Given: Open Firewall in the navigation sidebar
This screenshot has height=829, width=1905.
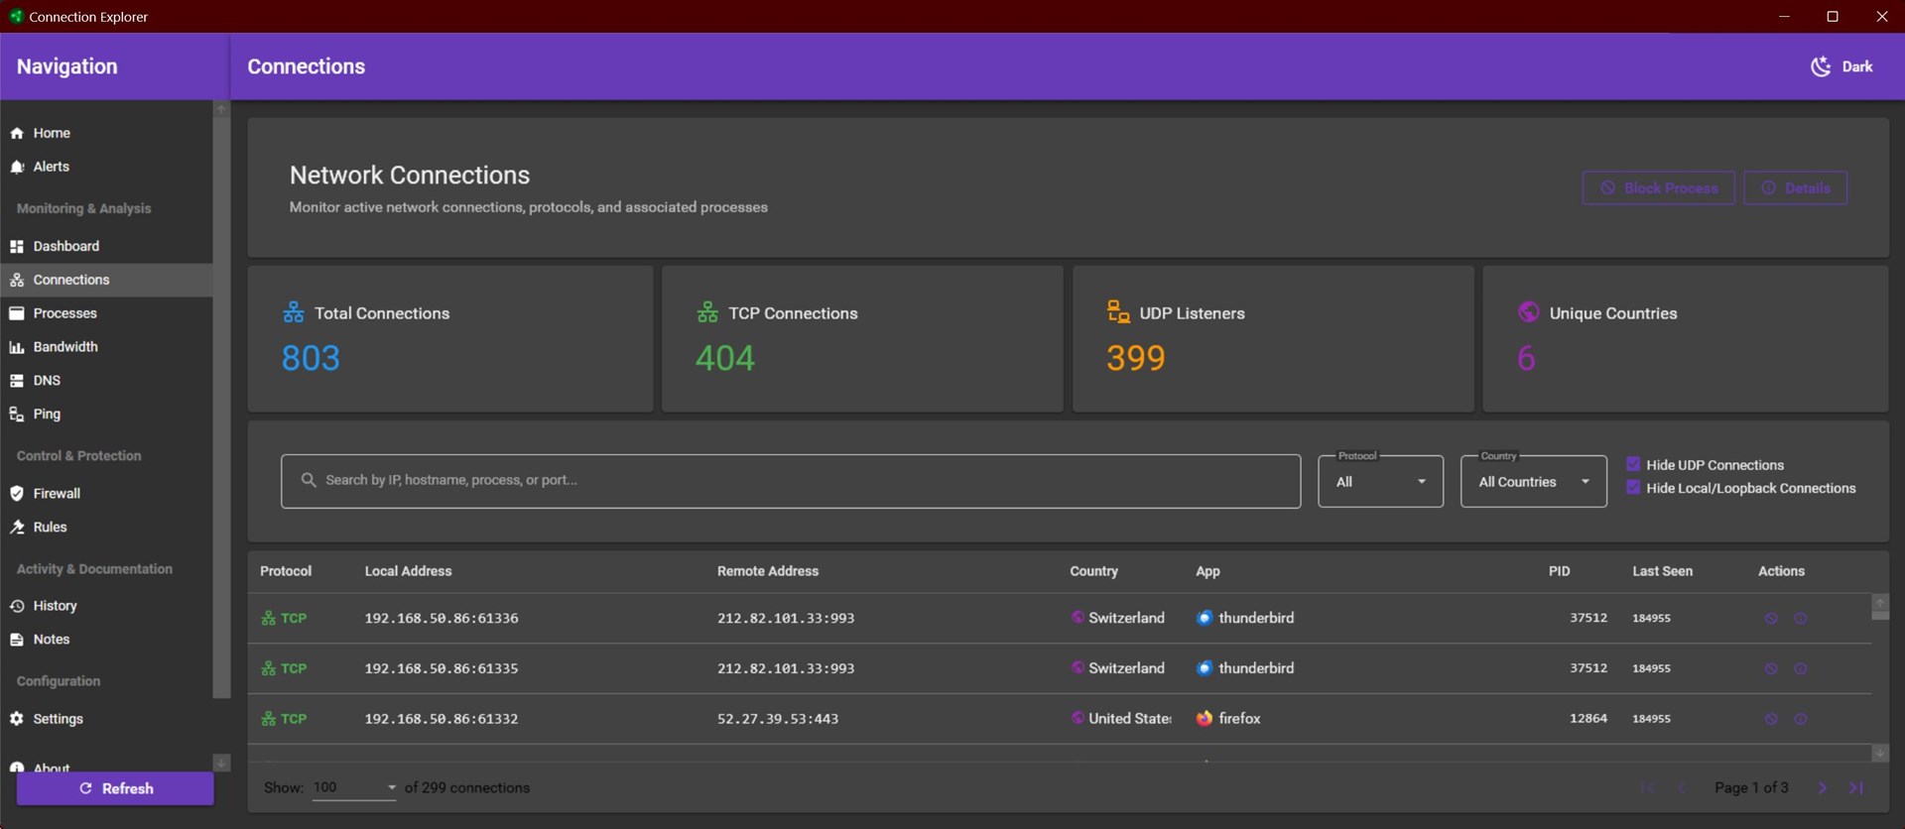Looking at the screenshot, I should click(x=57, y=494).
